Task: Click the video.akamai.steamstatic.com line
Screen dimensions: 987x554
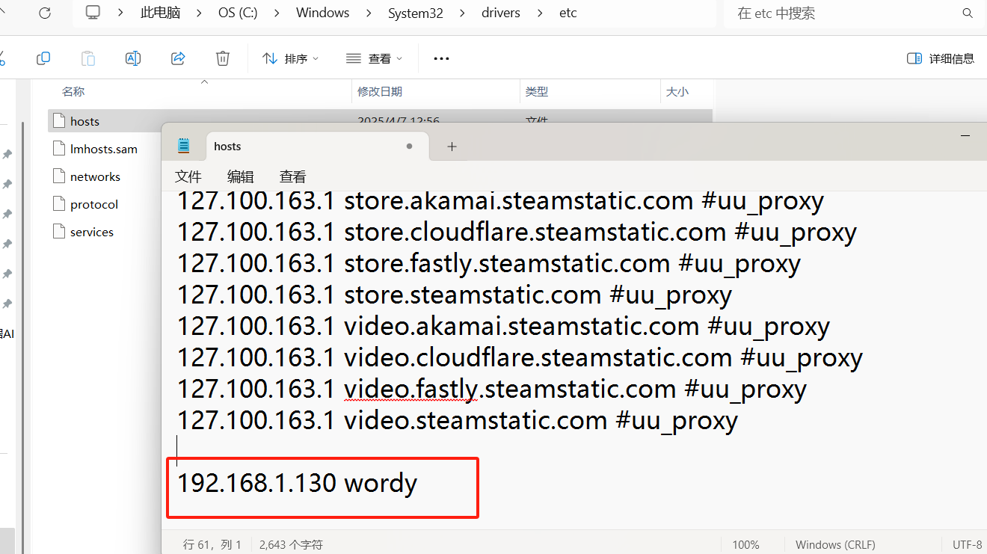Action: coord(503,326)
